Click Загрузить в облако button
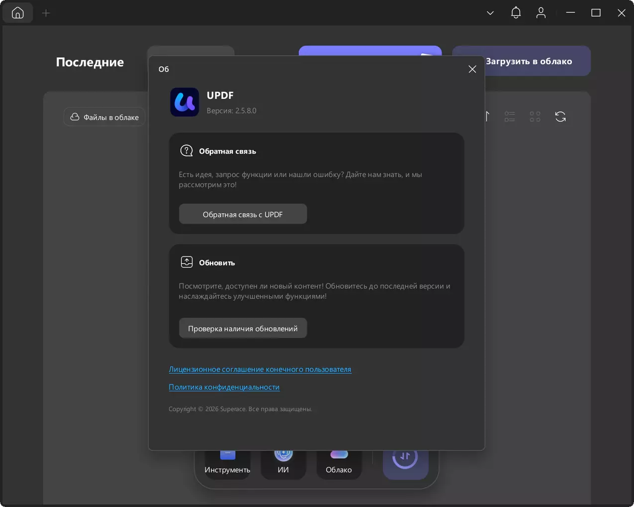 click(x=529, y=61)
